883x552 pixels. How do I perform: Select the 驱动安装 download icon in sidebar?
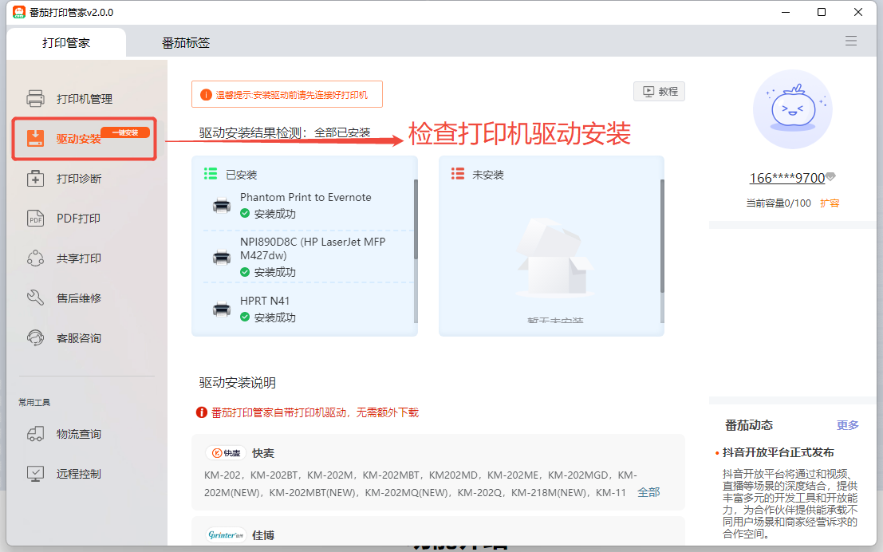pos(35,138)
